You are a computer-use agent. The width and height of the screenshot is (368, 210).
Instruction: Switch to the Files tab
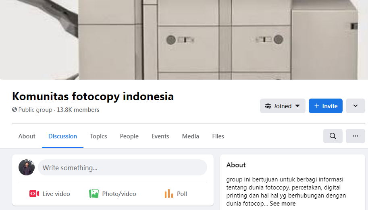tap(218, 136)
